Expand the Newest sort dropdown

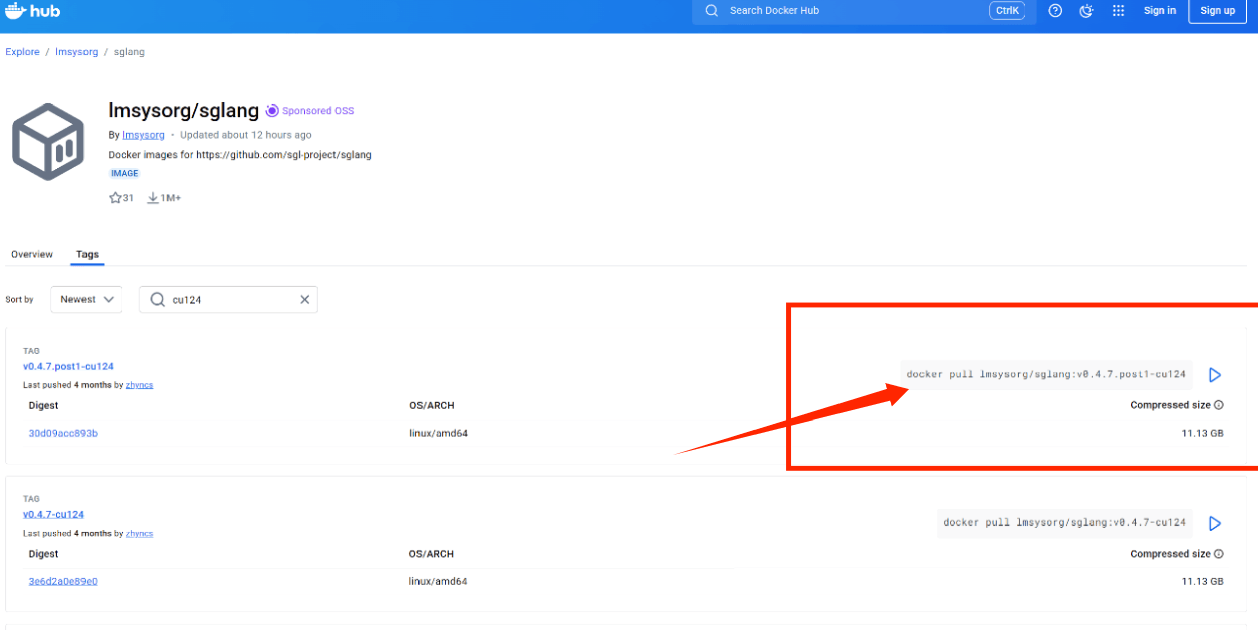tap(86, 300)
